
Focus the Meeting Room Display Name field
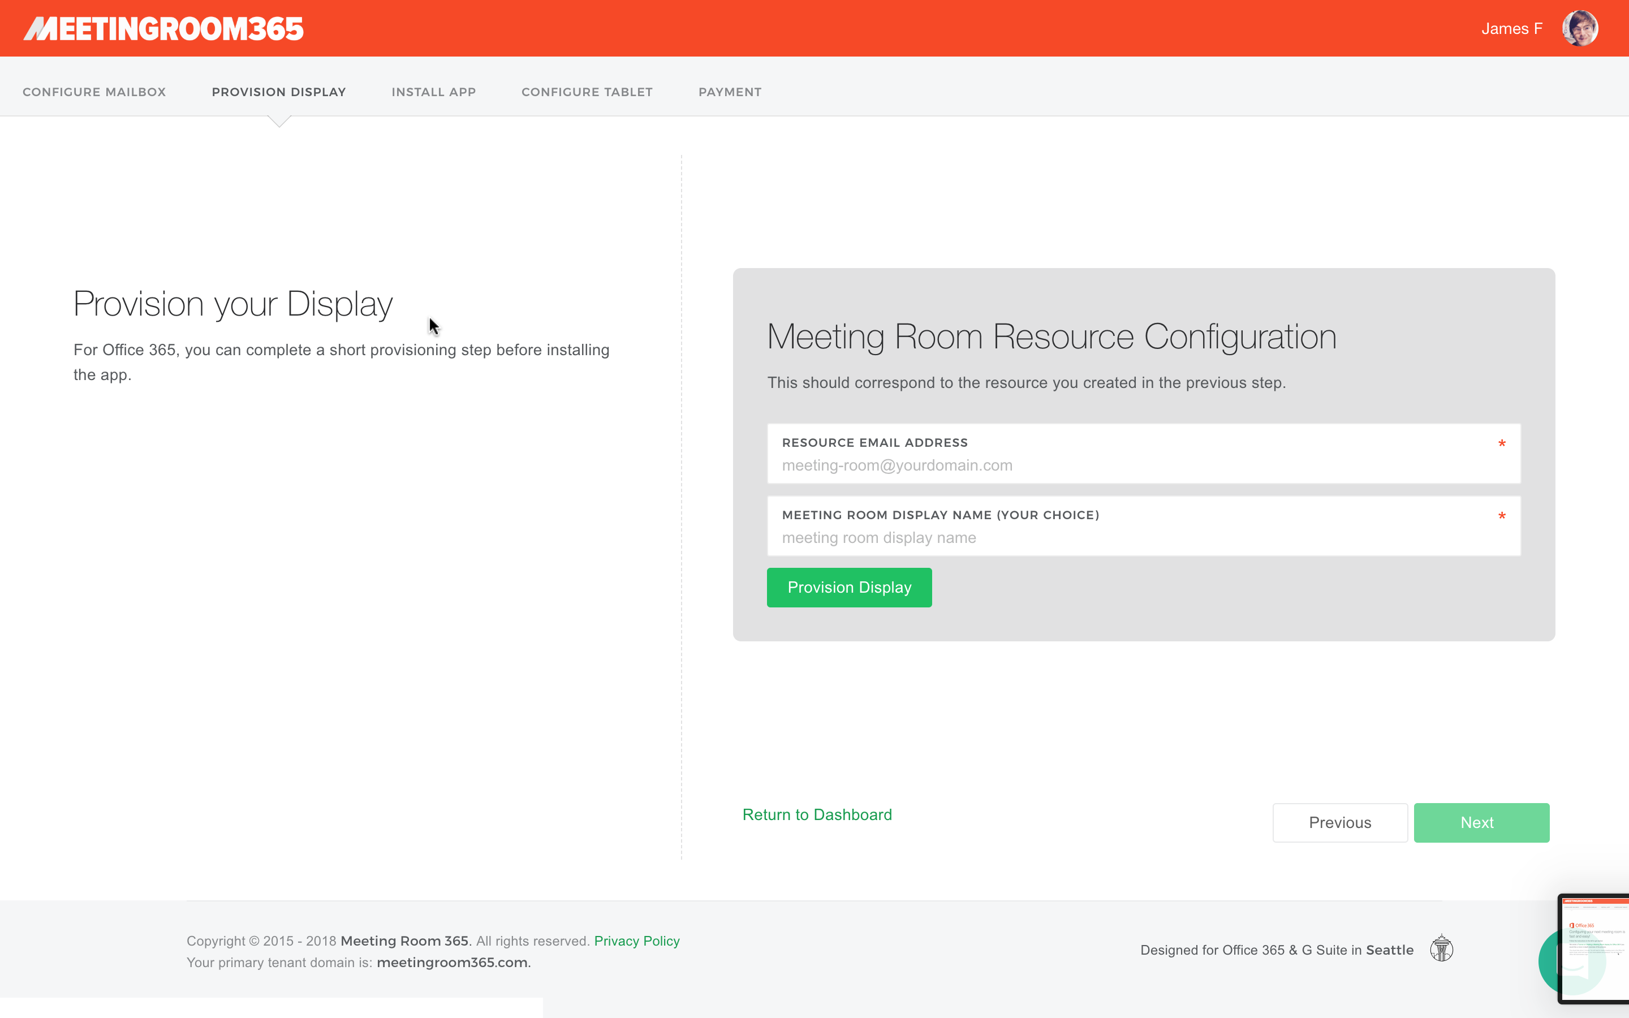(x=1144, y=526)
